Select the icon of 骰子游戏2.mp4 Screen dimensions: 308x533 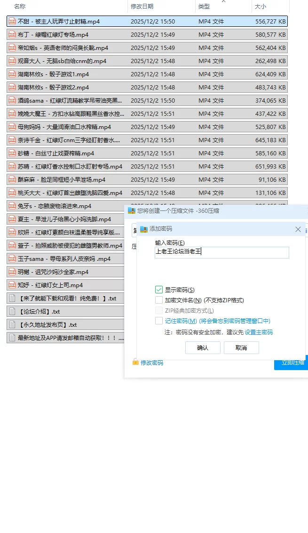coord(12,88)
